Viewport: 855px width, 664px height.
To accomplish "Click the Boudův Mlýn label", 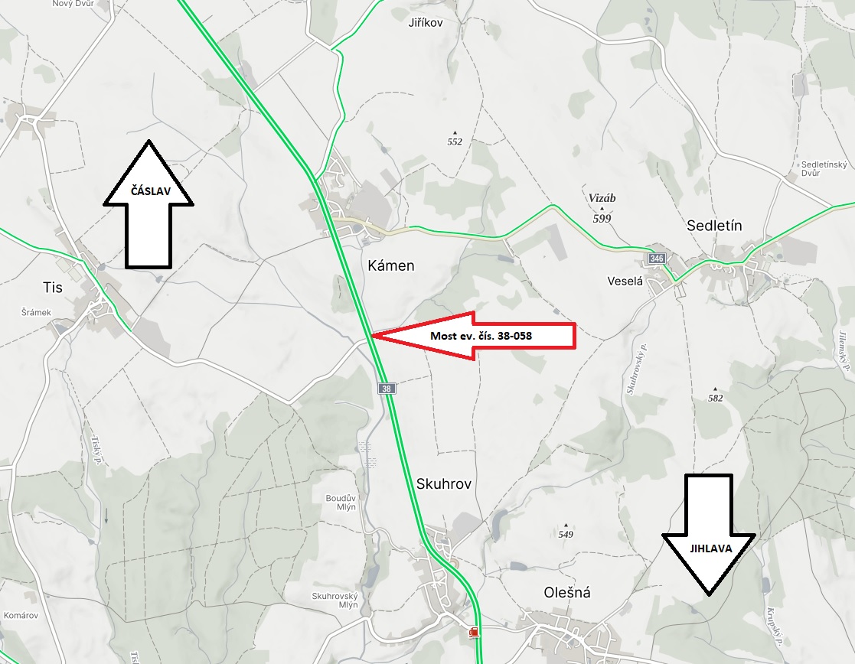I will point(341,503).
